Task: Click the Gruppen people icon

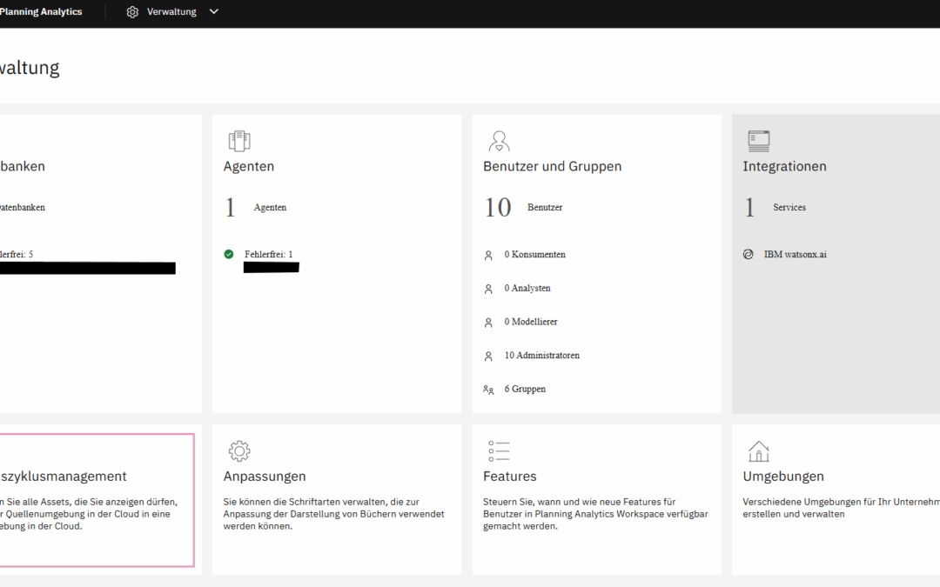Action: coord(488,390)
